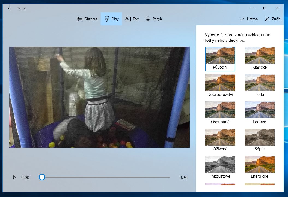
Task: Click the 'Vyberte filtr' instruction text
Action: [238, 38]
